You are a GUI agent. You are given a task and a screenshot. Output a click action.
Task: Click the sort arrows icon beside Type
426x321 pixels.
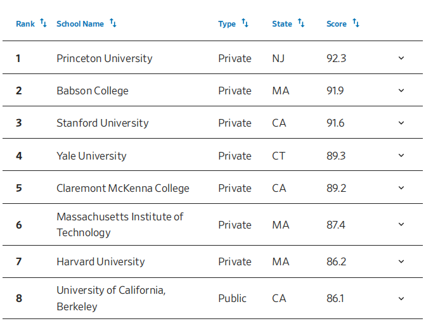pos(245,23)
